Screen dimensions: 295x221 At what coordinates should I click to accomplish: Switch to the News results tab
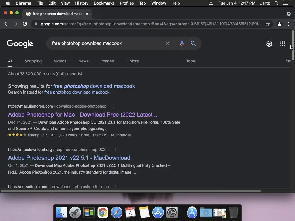(83, 61)
